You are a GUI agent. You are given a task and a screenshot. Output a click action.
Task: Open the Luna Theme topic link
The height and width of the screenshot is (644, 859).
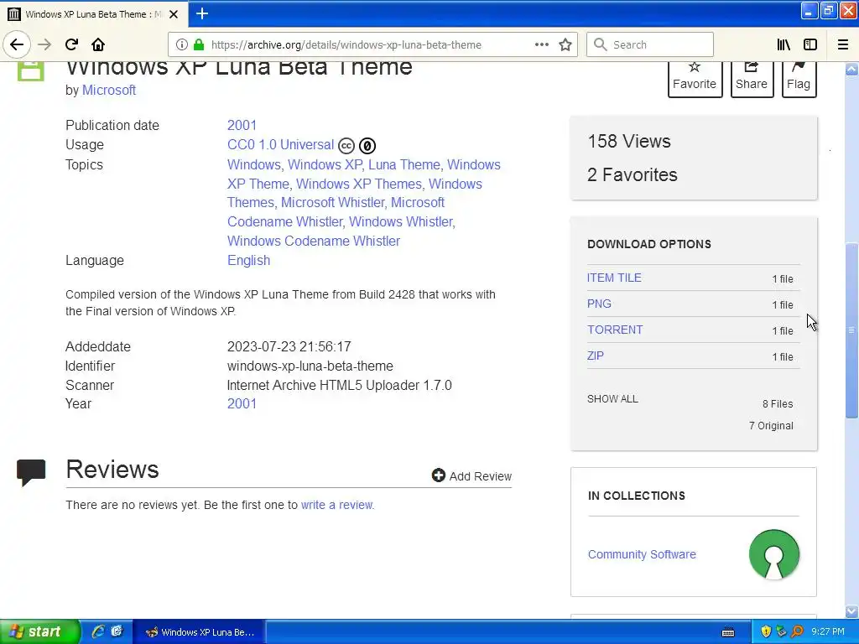click(x=404, y=164)
